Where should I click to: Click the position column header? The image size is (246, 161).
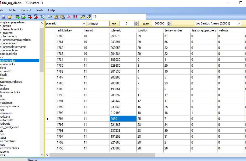(150, 30)
